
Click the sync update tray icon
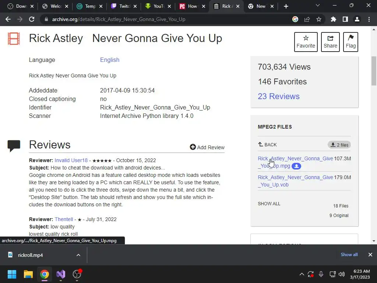tap(311, 274)
